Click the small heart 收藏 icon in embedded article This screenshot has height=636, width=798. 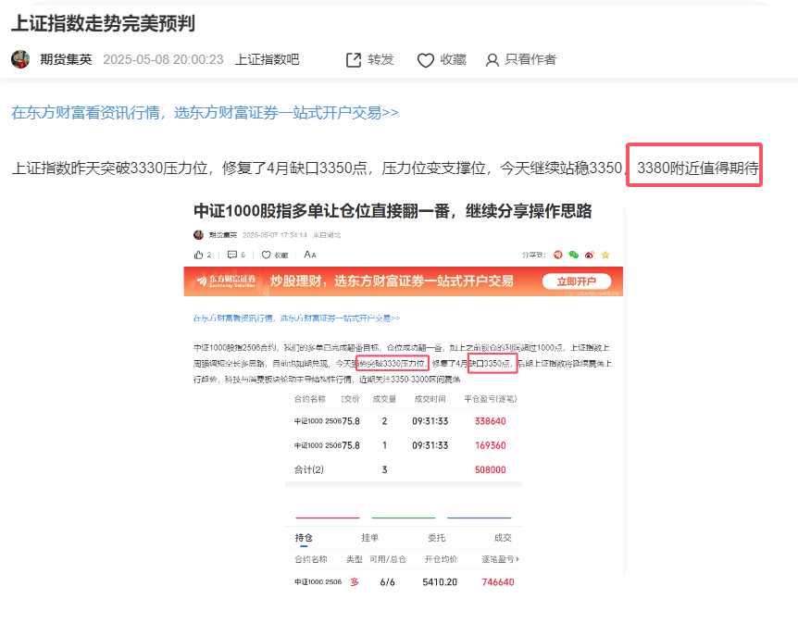click(266, 255)
